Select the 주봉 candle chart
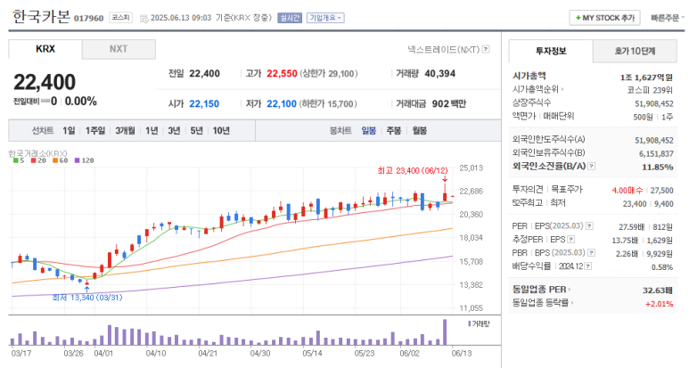 (x=394, y=130)
